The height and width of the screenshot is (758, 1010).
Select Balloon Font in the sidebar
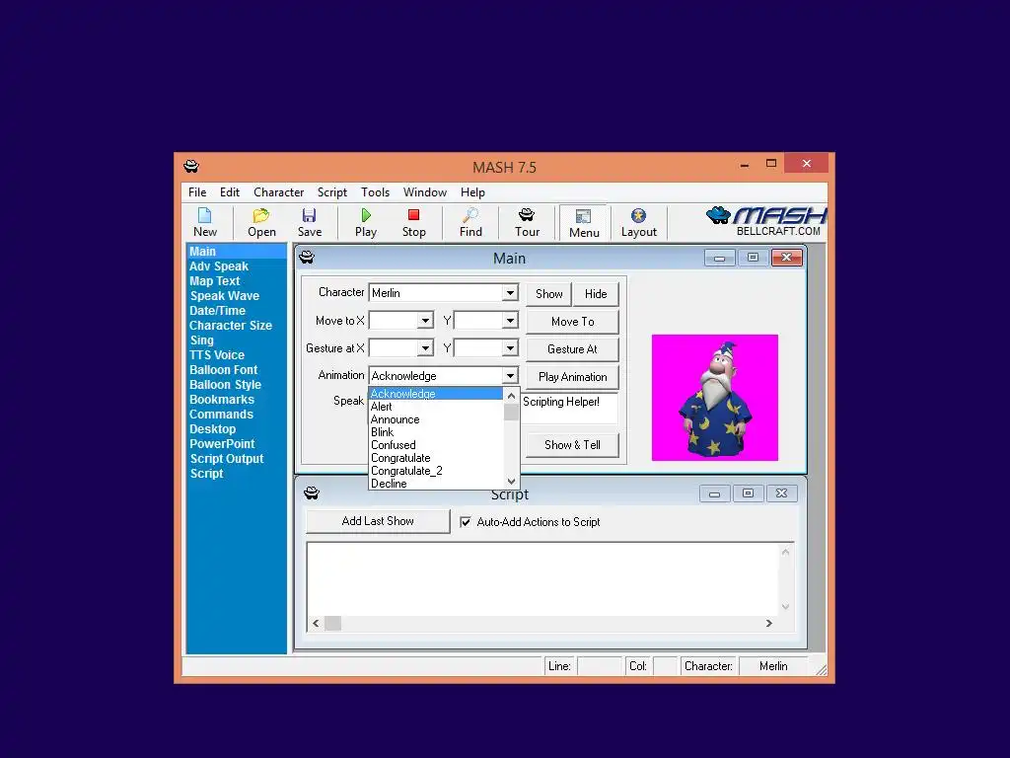[224, 370]
